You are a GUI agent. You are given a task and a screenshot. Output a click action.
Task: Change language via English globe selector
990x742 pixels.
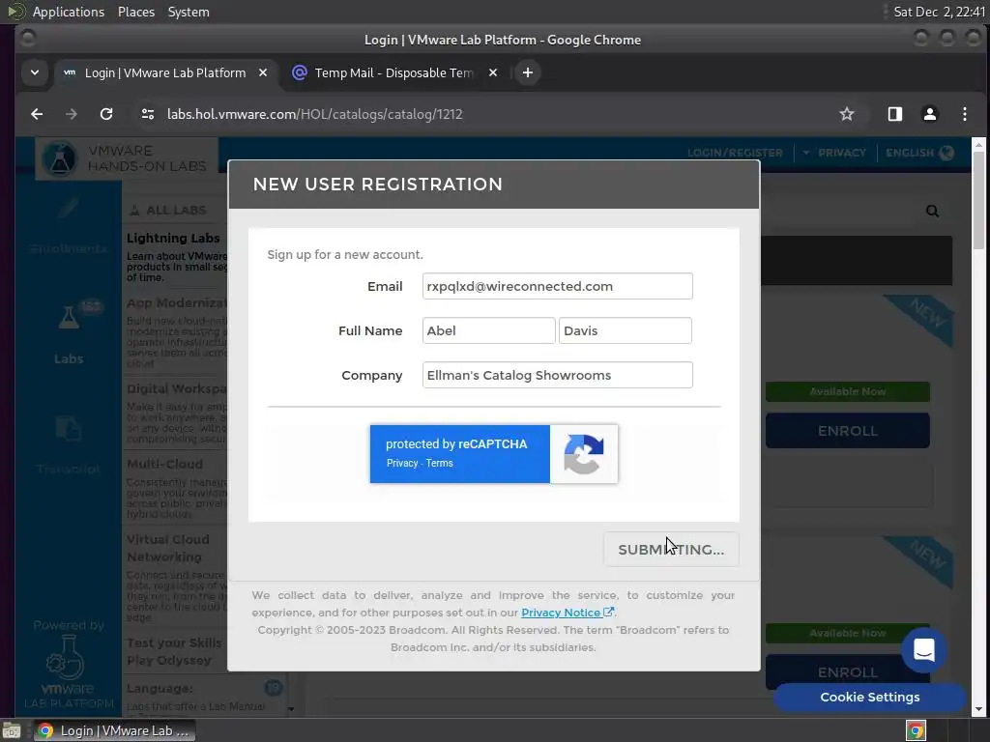click(920, 153)
